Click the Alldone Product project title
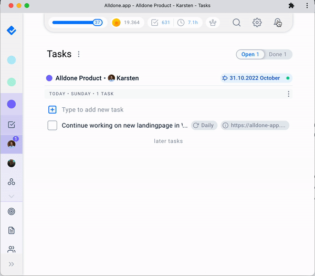This screenshot has width=315, height=276. click(78, 78)
